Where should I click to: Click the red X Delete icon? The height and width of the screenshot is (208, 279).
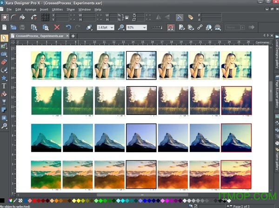pyautogui.click(x=57, y=27)
